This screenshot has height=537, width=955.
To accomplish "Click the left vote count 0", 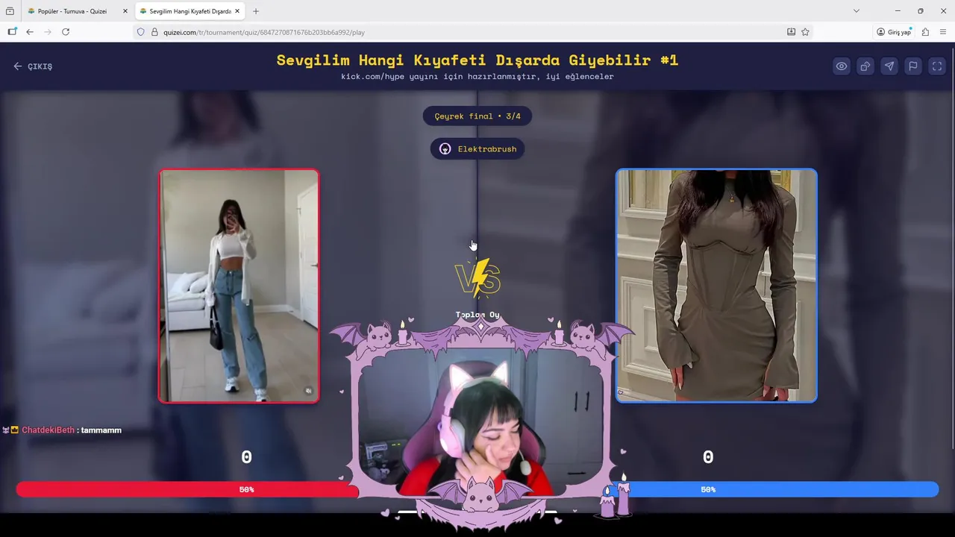I will 247,457.
